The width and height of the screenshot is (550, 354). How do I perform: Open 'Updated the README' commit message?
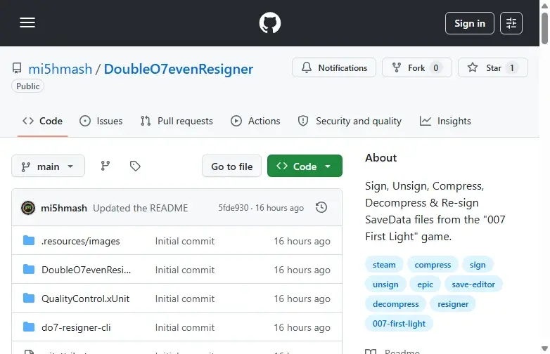[140, 208]
